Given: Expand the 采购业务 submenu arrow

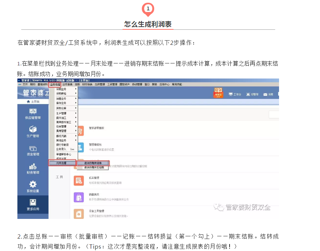Looking at the screenshot, I should [76, 89].
